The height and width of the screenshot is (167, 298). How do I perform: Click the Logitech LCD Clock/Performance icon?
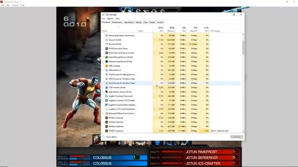107,109
